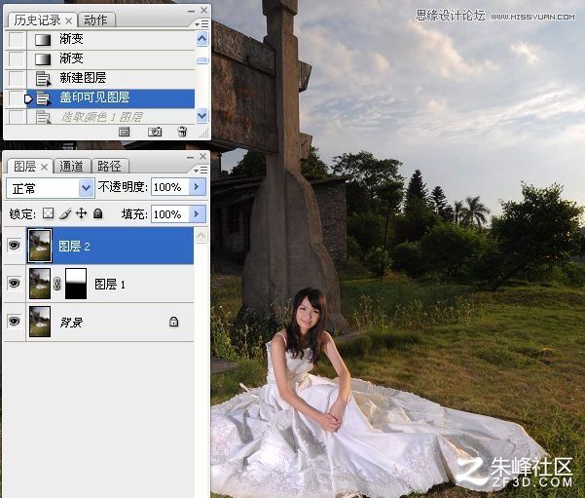Image resolution: width=585 pixels, height=498 pixels.
Task: Select the 背景 layer thumbnail
Action: pos(40,322)
